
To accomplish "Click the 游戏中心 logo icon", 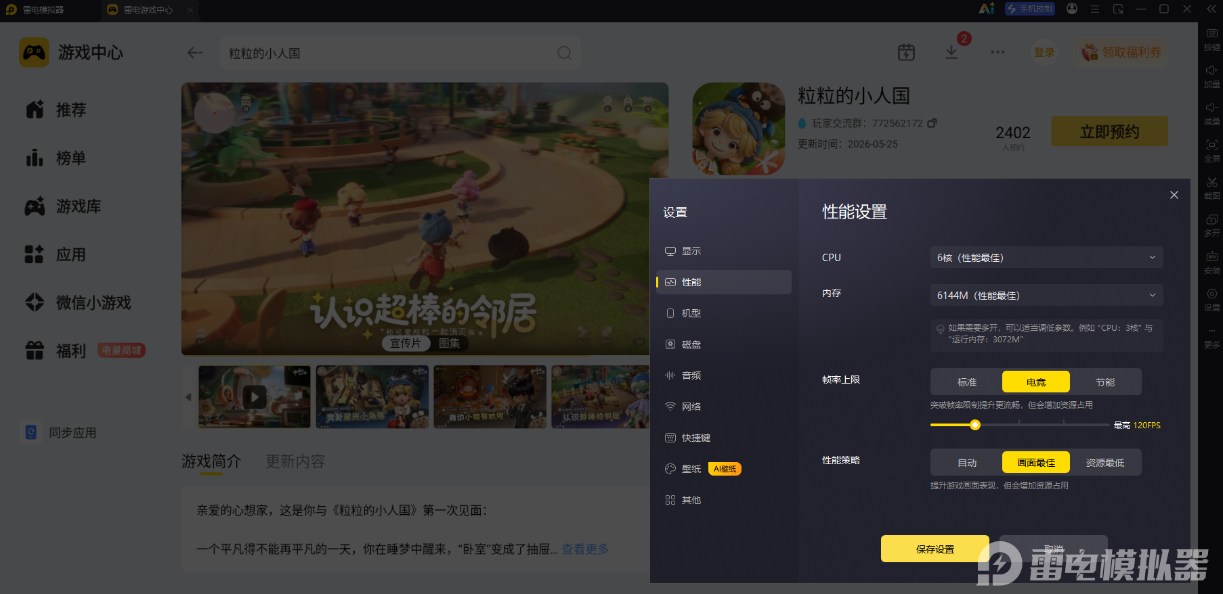I will click(x=34, y=52).
